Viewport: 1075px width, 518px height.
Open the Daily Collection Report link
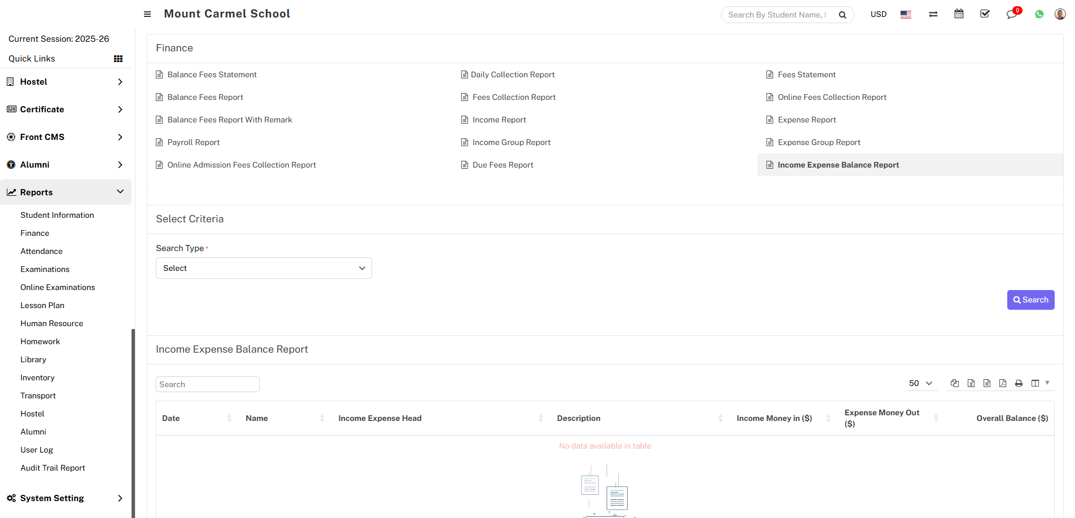point(512,74)
